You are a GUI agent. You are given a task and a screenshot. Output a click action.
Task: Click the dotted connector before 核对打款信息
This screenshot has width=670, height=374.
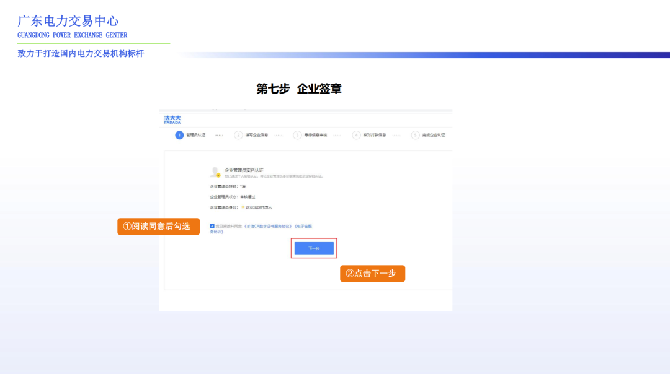(x=337, y=135)
